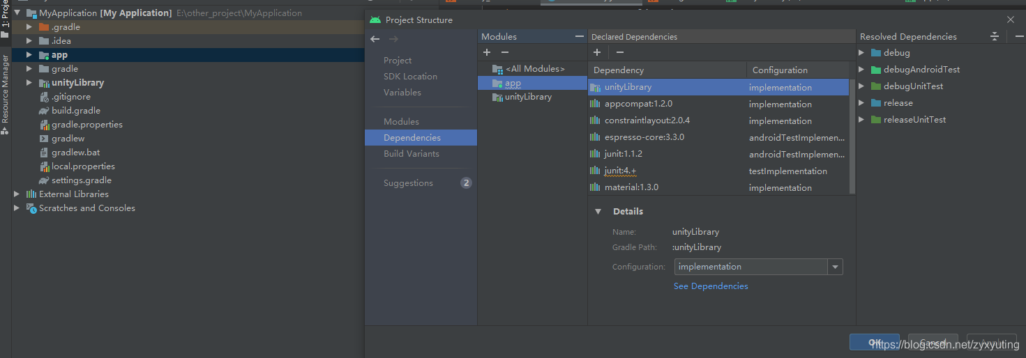Select SDK Location in the settings list
The height and width of the screenshot is (358, 1026).
[x=410, y=77]
